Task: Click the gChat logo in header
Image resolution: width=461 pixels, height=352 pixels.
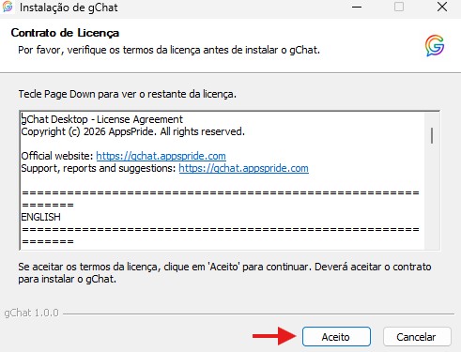Action: coord(435,46)
